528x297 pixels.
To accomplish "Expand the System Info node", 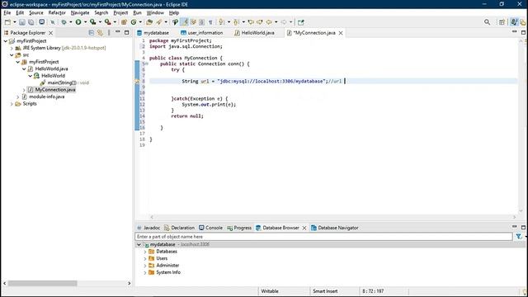I will point(145,272).
